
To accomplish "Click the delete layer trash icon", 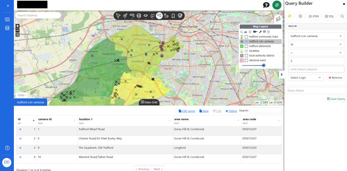I will tap(269, 32).
